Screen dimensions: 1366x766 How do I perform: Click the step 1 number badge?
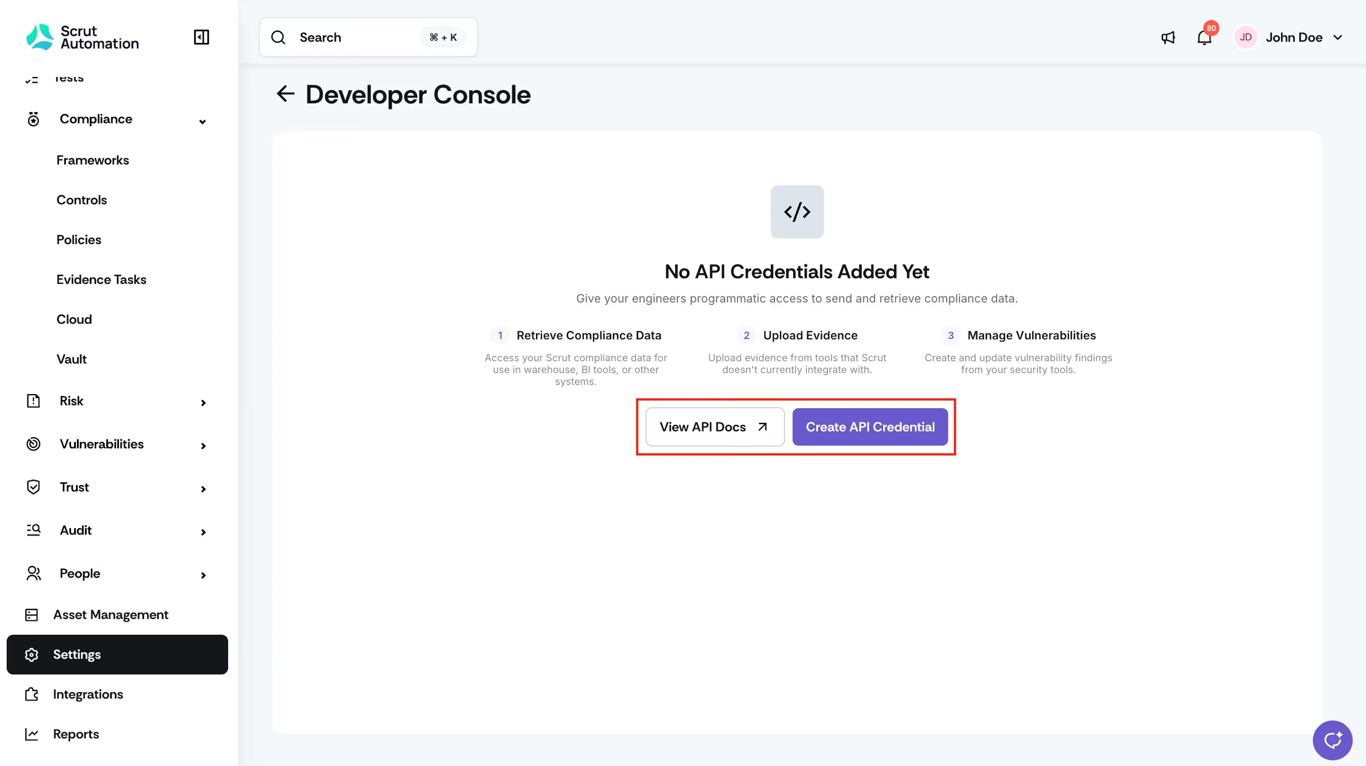(499, 335)
